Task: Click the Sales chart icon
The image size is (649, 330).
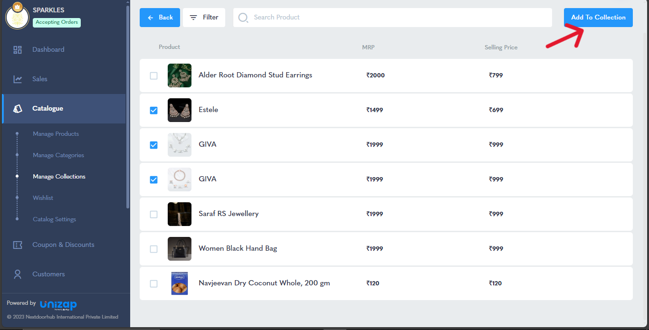Action: pyautogui.click(x=18, y=79)
